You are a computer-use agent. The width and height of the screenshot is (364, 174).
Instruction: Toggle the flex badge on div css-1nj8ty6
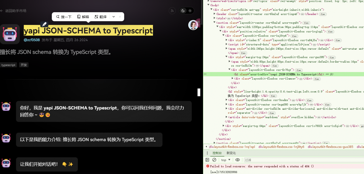(294, 36)
